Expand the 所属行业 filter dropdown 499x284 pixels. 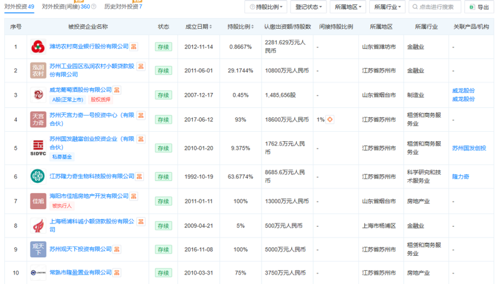(x=389, y=7)
